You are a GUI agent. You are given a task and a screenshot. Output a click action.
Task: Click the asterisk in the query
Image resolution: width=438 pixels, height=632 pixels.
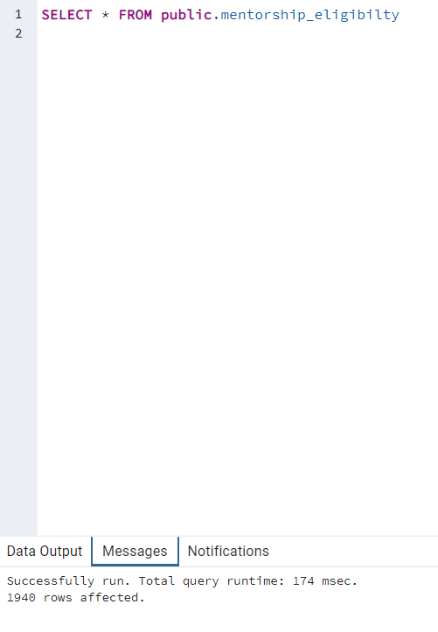point(105,15)
